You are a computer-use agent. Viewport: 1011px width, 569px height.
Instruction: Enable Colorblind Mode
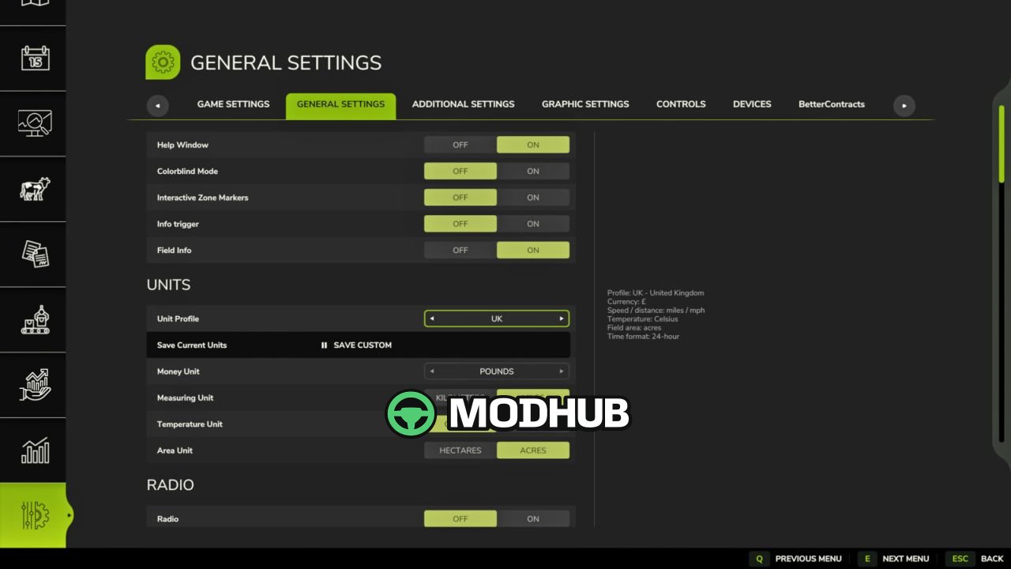pos(533,171)
